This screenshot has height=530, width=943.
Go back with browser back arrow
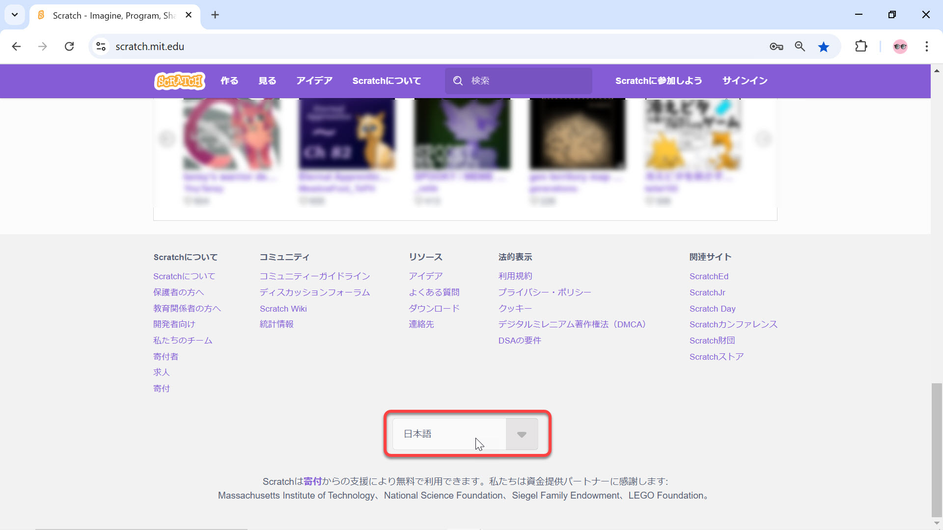point(16,47)
